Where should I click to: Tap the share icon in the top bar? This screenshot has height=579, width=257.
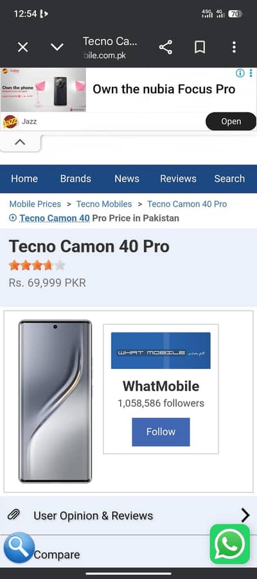pyautogui.click(x=166, y=48)
